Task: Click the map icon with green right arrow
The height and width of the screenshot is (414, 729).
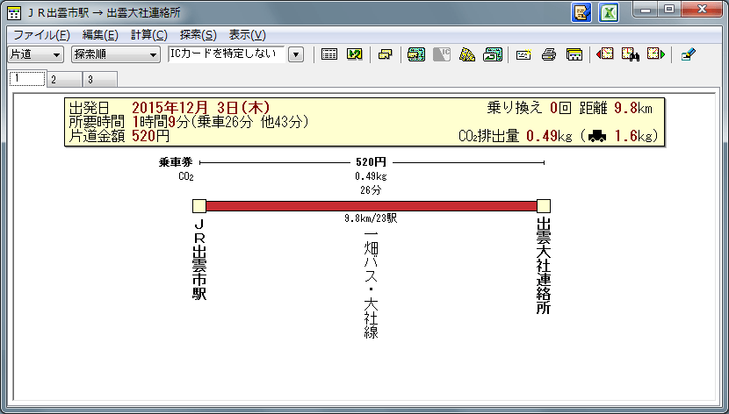Action: pos(655,54)
